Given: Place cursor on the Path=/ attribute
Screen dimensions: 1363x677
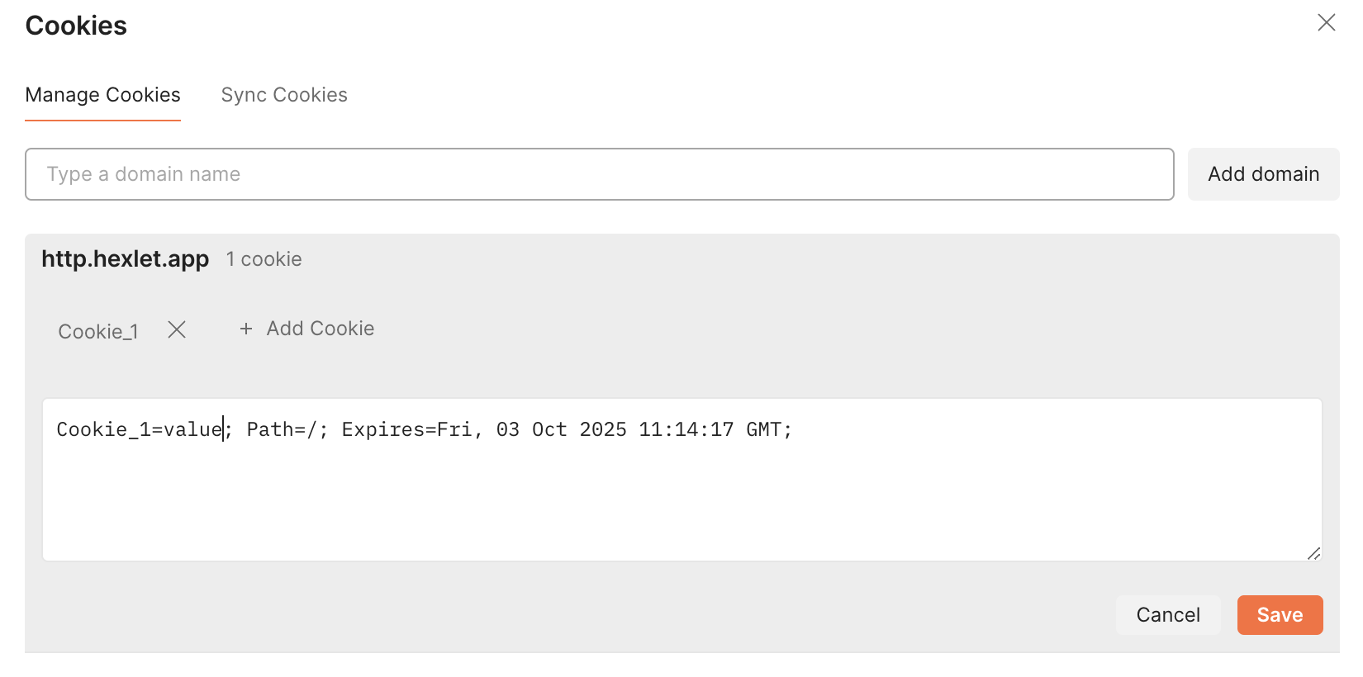Looking at the screenshot, I should pyautogui.click(x=282, y=429).
